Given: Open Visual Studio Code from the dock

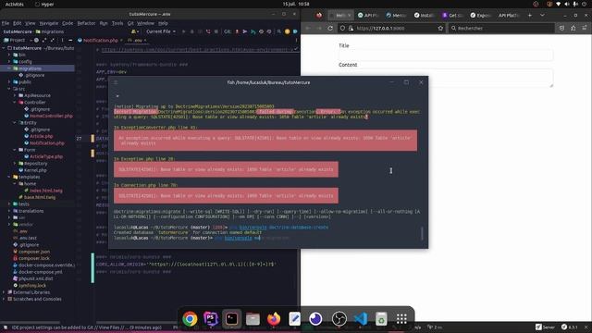Looking at the screenshot, I should pyautogui.click(x=360, y=318).
